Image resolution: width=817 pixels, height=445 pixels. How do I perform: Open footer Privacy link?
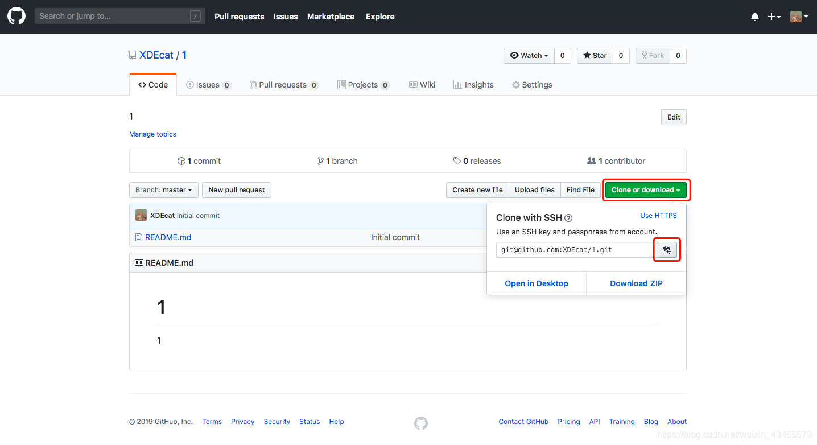pos(242,422)
